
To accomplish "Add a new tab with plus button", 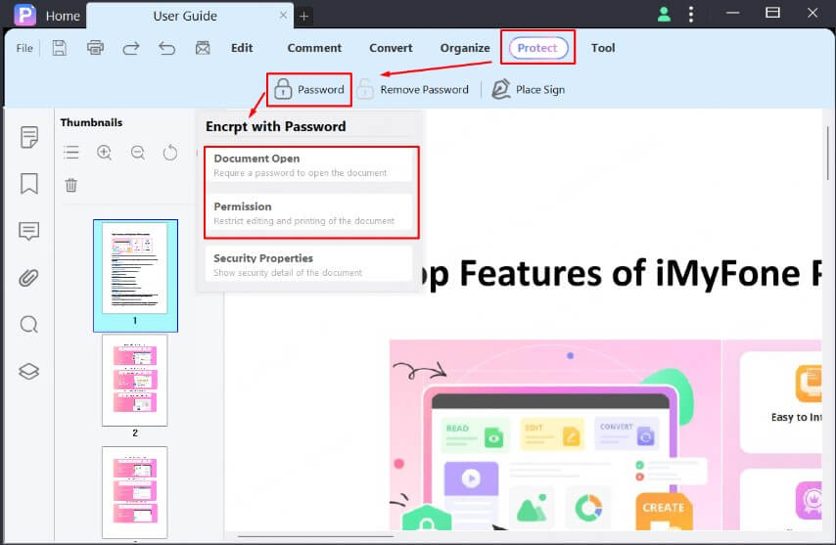I will click(x=303, y=17).
